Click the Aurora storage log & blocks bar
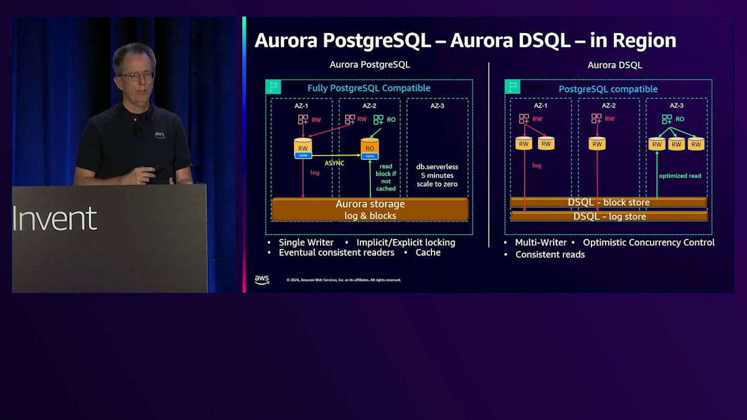This screenshot has height=420, width=747. [x=370, y=210]
